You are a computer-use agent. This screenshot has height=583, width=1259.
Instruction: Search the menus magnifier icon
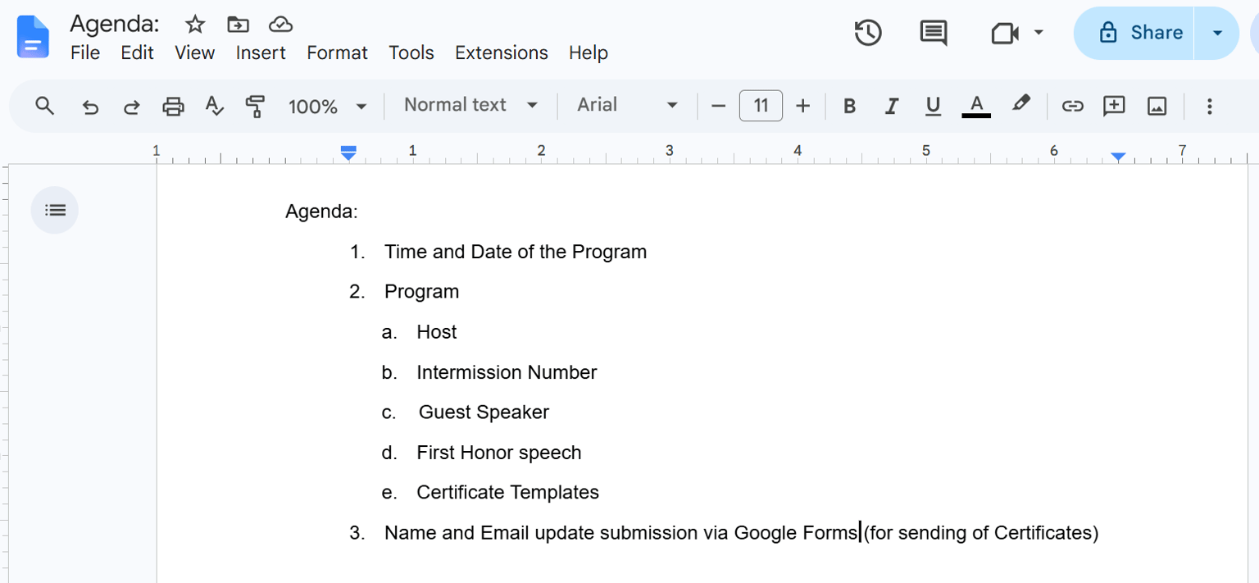click(45, 106)
